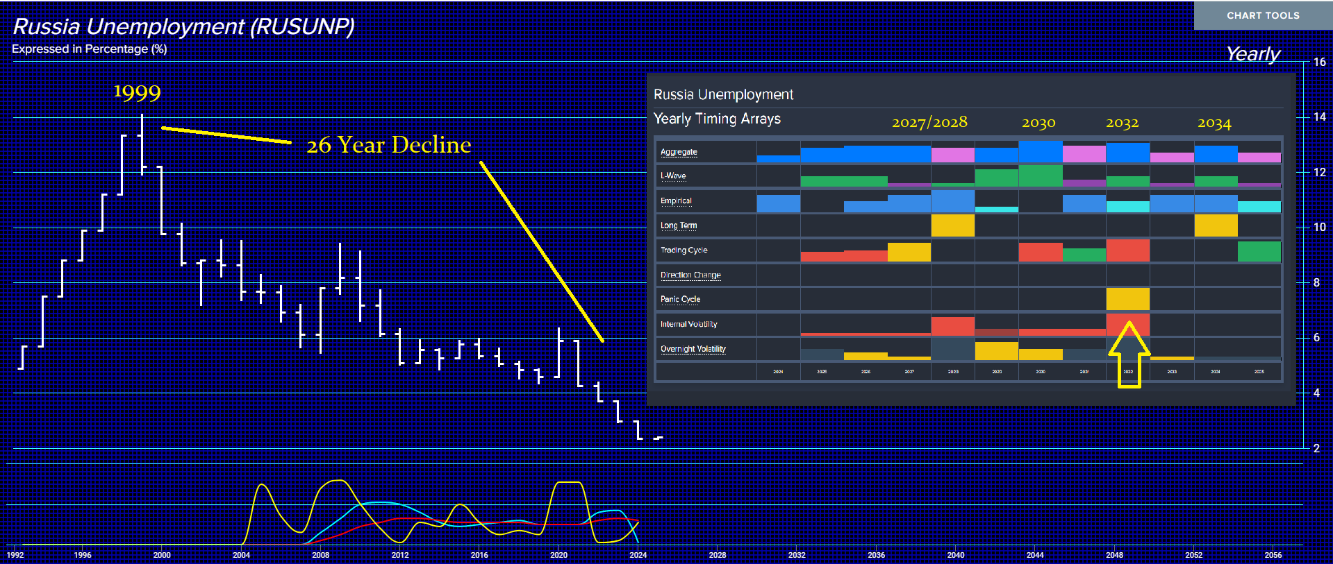Click the Overnight Volatility row label
Viewport: 1333px width, 564px height.
click(693, 349)
